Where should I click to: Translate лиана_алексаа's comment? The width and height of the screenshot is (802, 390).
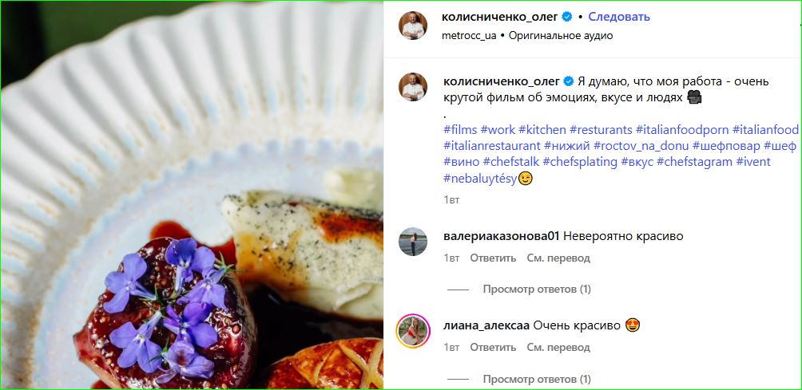tap(558, 348)
